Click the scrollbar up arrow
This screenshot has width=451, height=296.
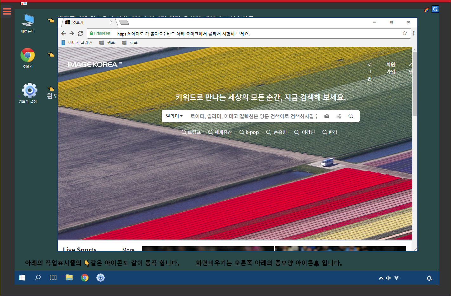(x=415, y=50)
